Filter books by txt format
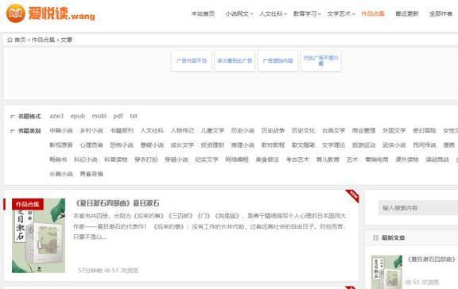Viewport: 458px width, 289px height. [134, 116]
